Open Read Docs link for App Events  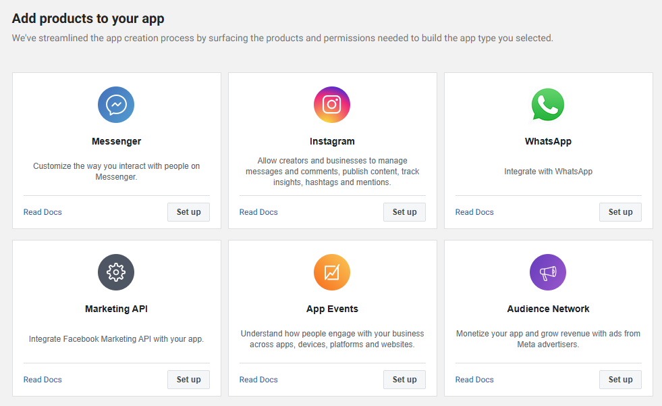coord(258,380)
